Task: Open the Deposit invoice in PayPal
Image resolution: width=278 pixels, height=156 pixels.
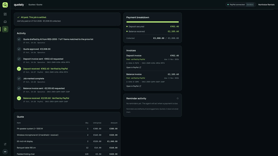Action: pos(134,67)
